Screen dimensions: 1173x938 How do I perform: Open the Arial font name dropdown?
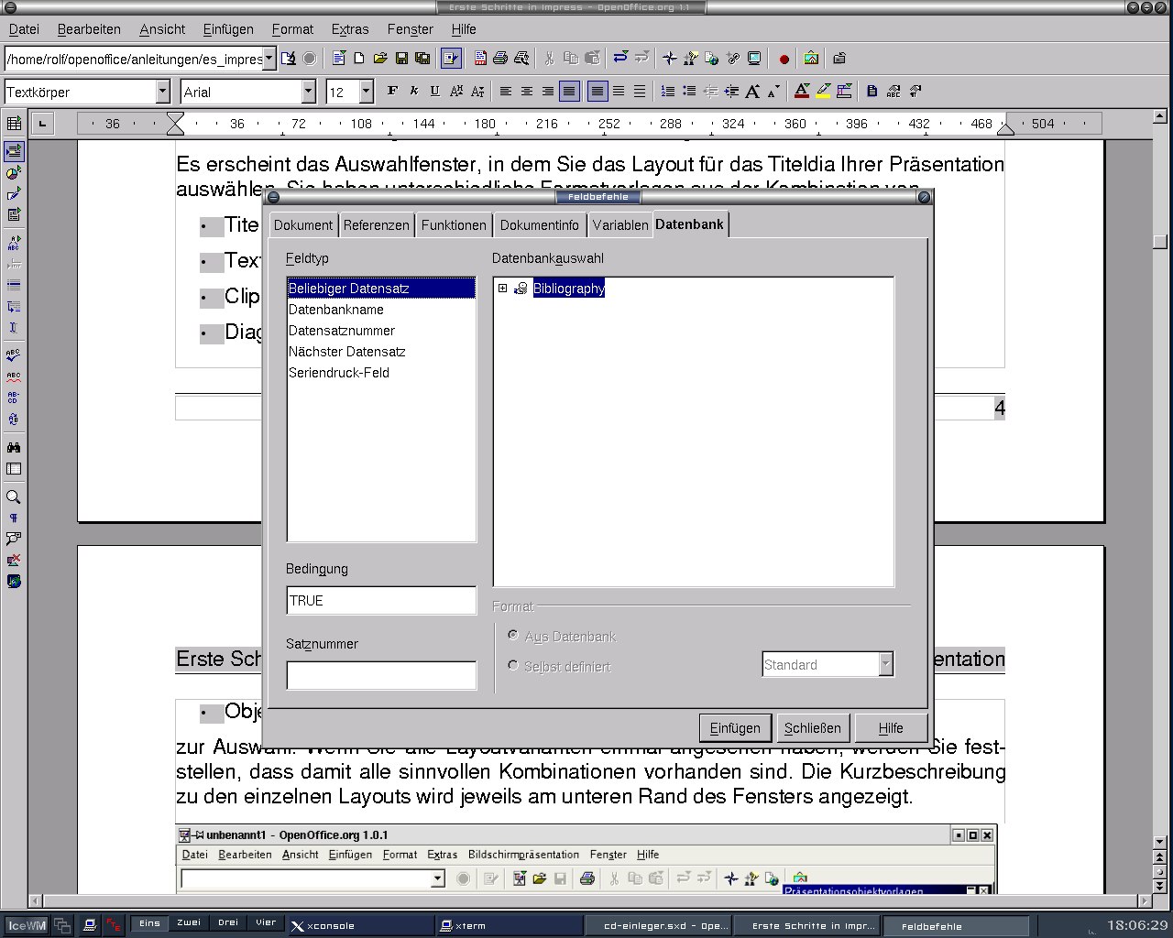(309, 92)
